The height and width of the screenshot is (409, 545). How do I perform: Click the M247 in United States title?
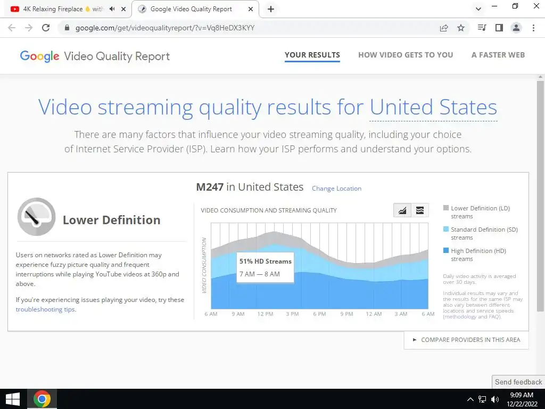tap(250, 187)
